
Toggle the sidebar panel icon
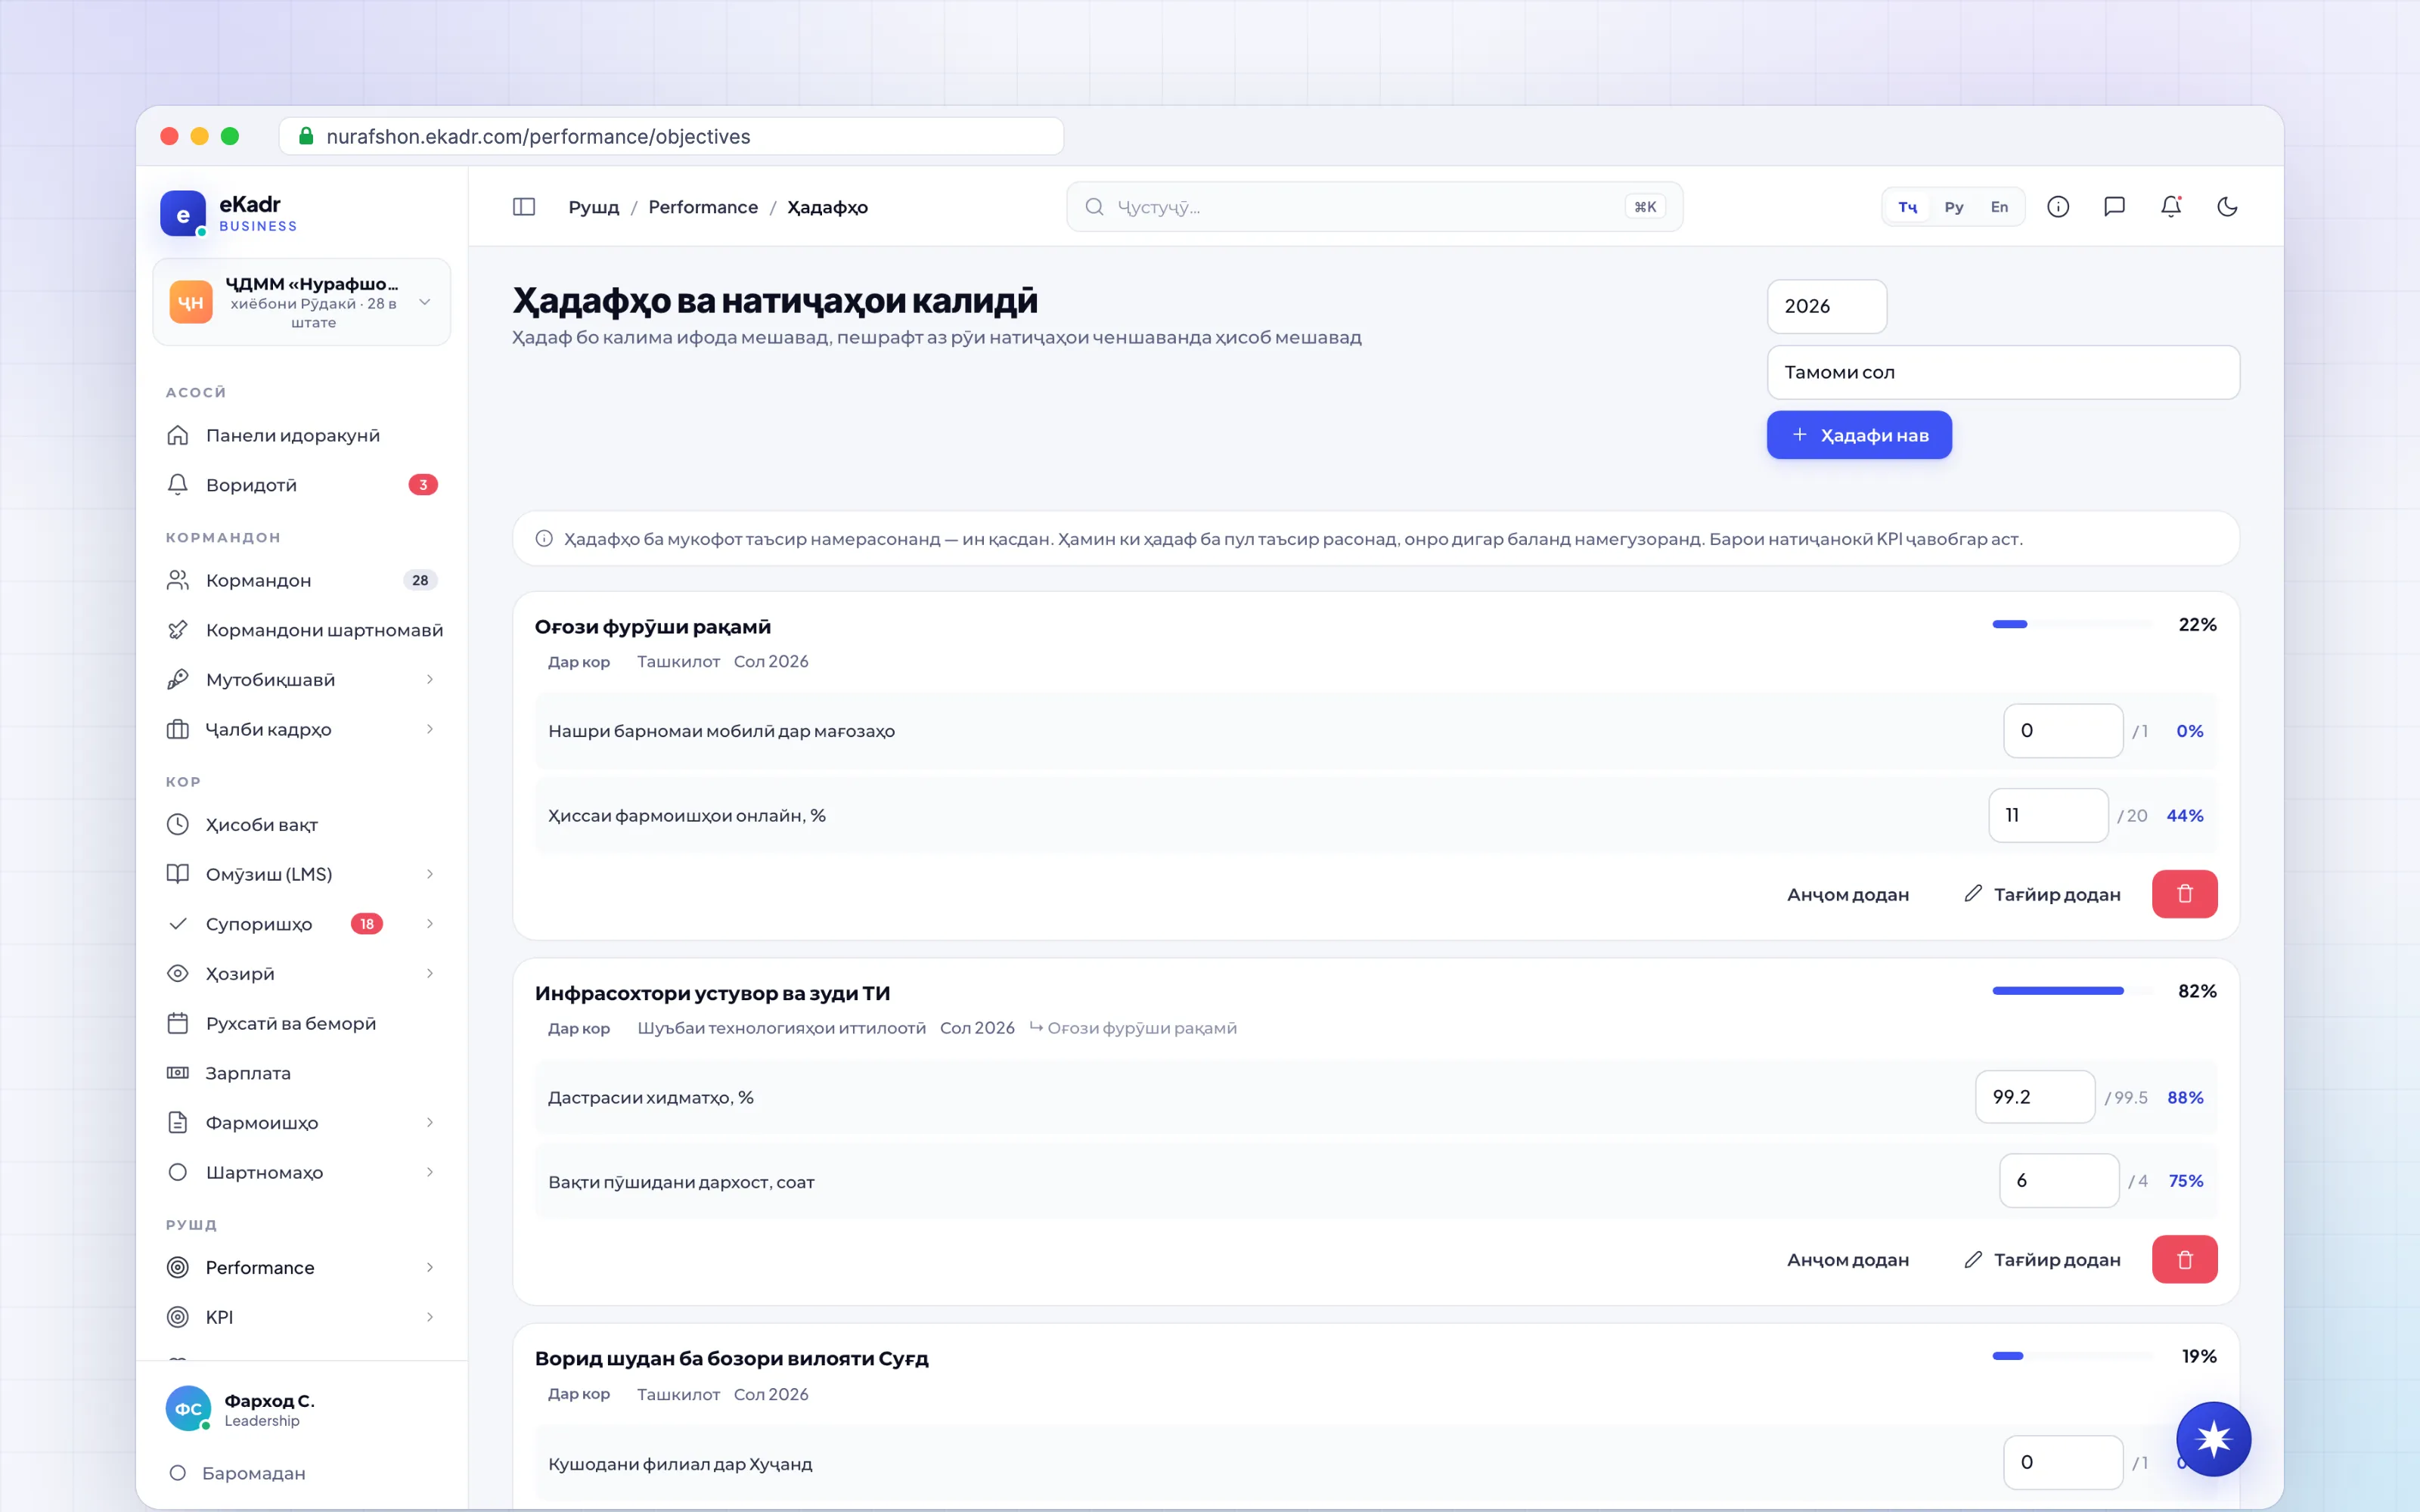point(524,207)
